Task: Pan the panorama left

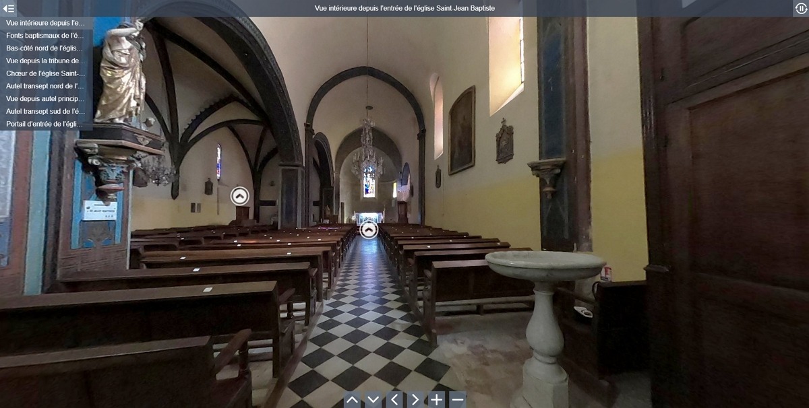Action: (394, 400)
